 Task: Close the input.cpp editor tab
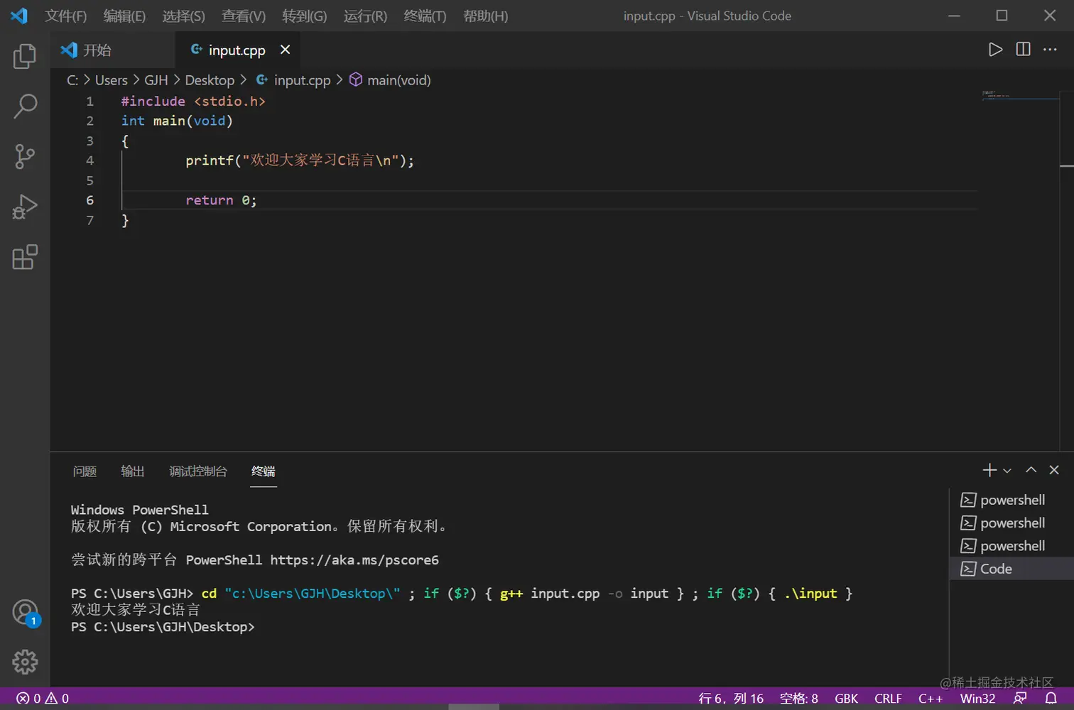click(285, 50)
